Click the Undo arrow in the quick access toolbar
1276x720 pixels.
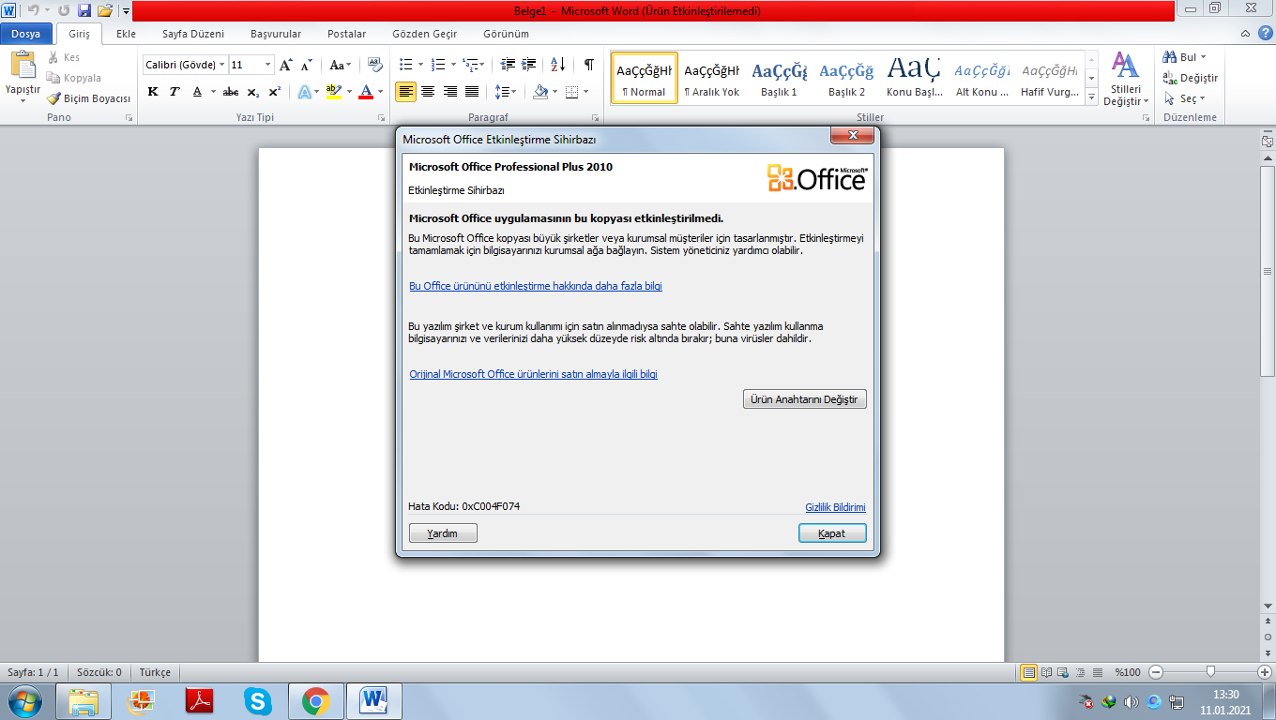[34, 10]
